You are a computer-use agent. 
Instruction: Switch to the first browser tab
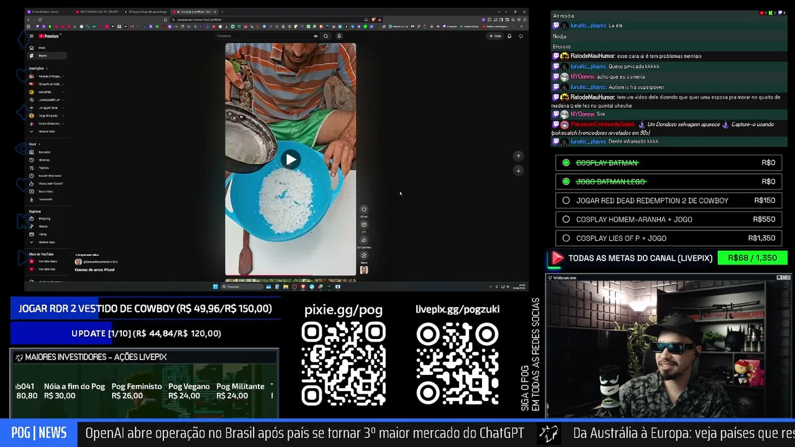click(48, 12)
